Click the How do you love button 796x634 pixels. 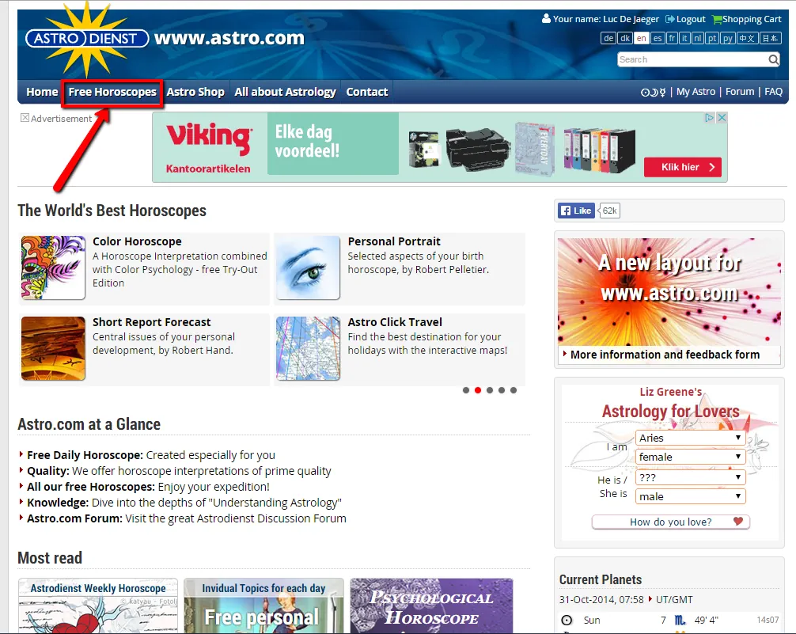pyautogui.click(x=669, y=521)
